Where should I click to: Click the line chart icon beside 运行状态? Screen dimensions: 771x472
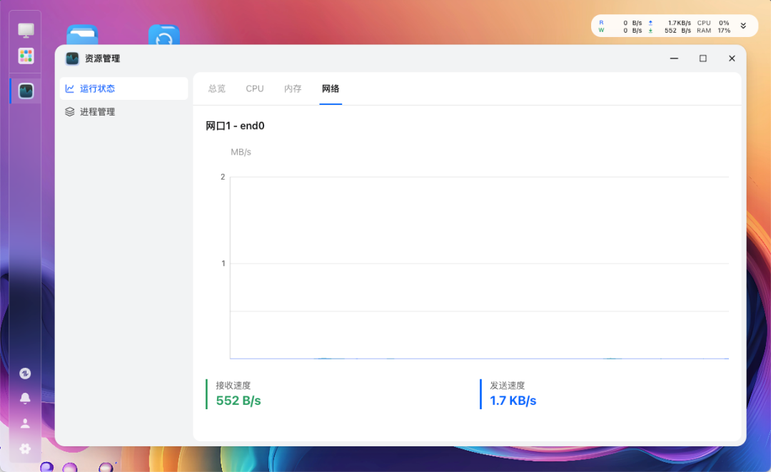pos(69,88)
